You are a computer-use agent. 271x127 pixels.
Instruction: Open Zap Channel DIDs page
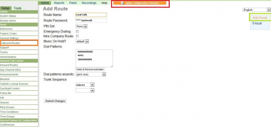(19, 70)
